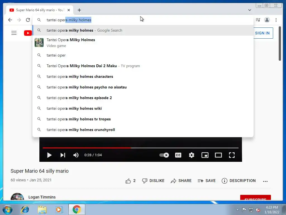The height and width of the screenshot is (215, 286).
Task: Pick the 'tantei oper' suggestion
Action: click(143, 55)
